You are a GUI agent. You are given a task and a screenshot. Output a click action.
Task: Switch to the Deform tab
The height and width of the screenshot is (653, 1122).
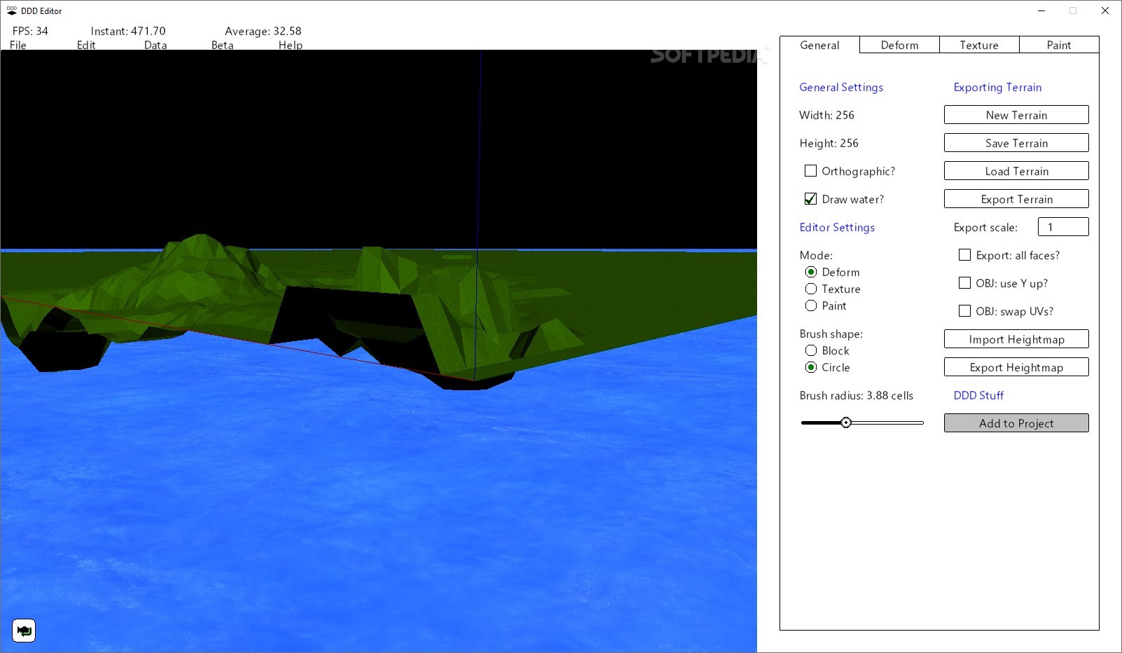899,45
